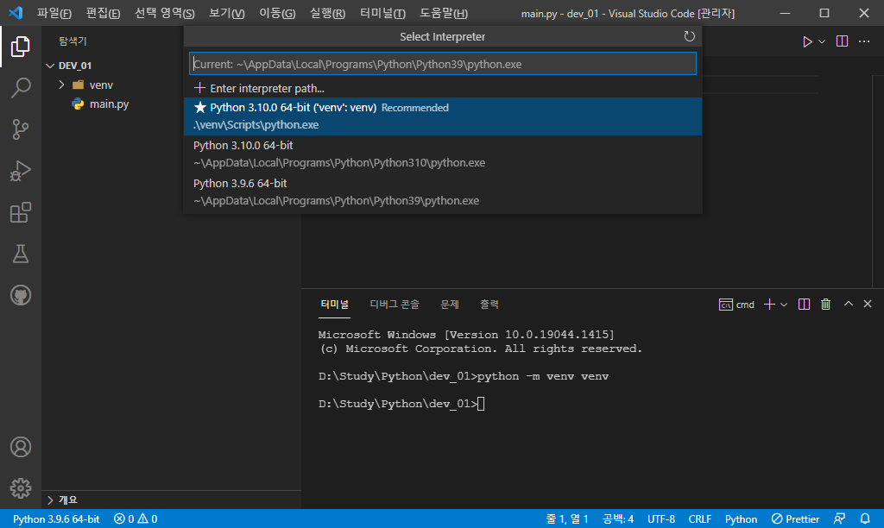The image size is (884, 528).
Task: Click the Prettier status bar item
Action: point(795,519)
